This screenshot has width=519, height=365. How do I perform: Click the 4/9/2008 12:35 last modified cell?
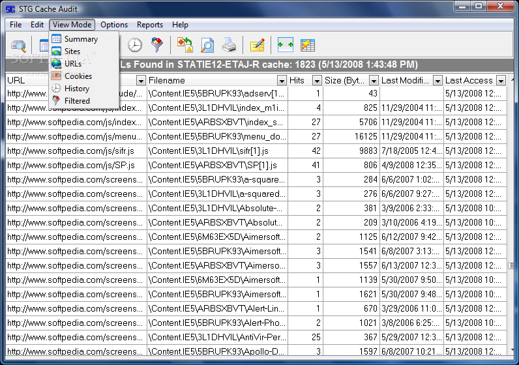[x=411, y=165]
